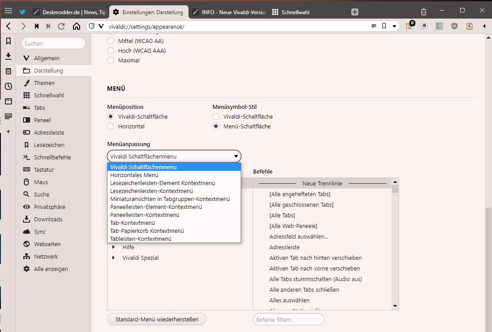Open the Notes panel in the sidebar
Viewport: 492px width, 332px height.
(x=8, y=71)
